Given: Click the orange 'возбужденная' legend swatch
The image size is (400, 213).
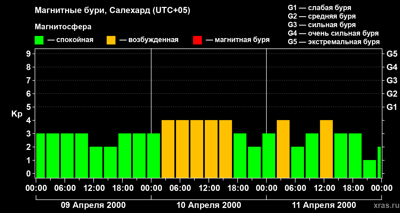Looking at the screenshot, I should [x=111, y=40].
